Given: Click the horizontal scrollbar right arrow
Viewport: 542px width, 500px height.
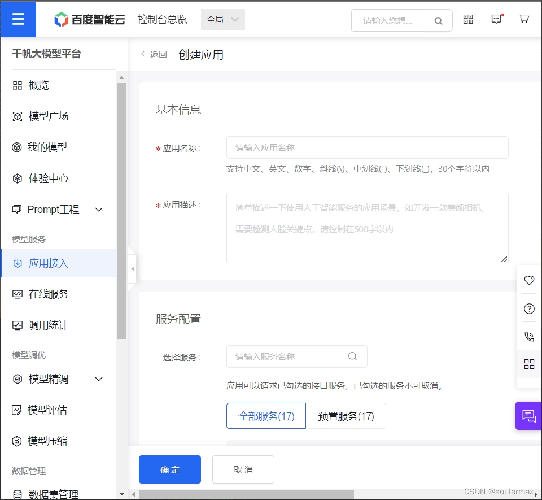Looking at the screenshot, I should click(x=536, y=494).
